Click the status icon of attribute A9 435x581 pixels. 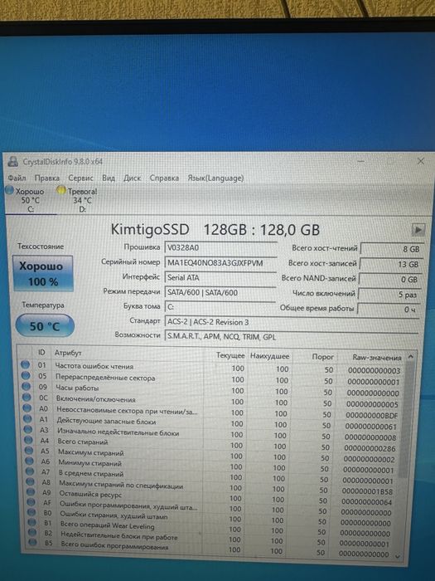31,491
